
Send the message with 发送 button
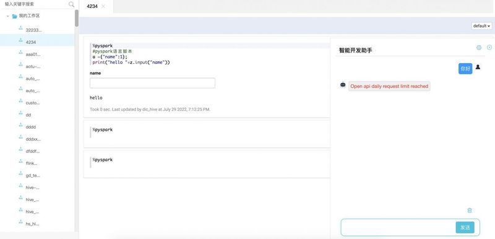click(x=465, y=227)
